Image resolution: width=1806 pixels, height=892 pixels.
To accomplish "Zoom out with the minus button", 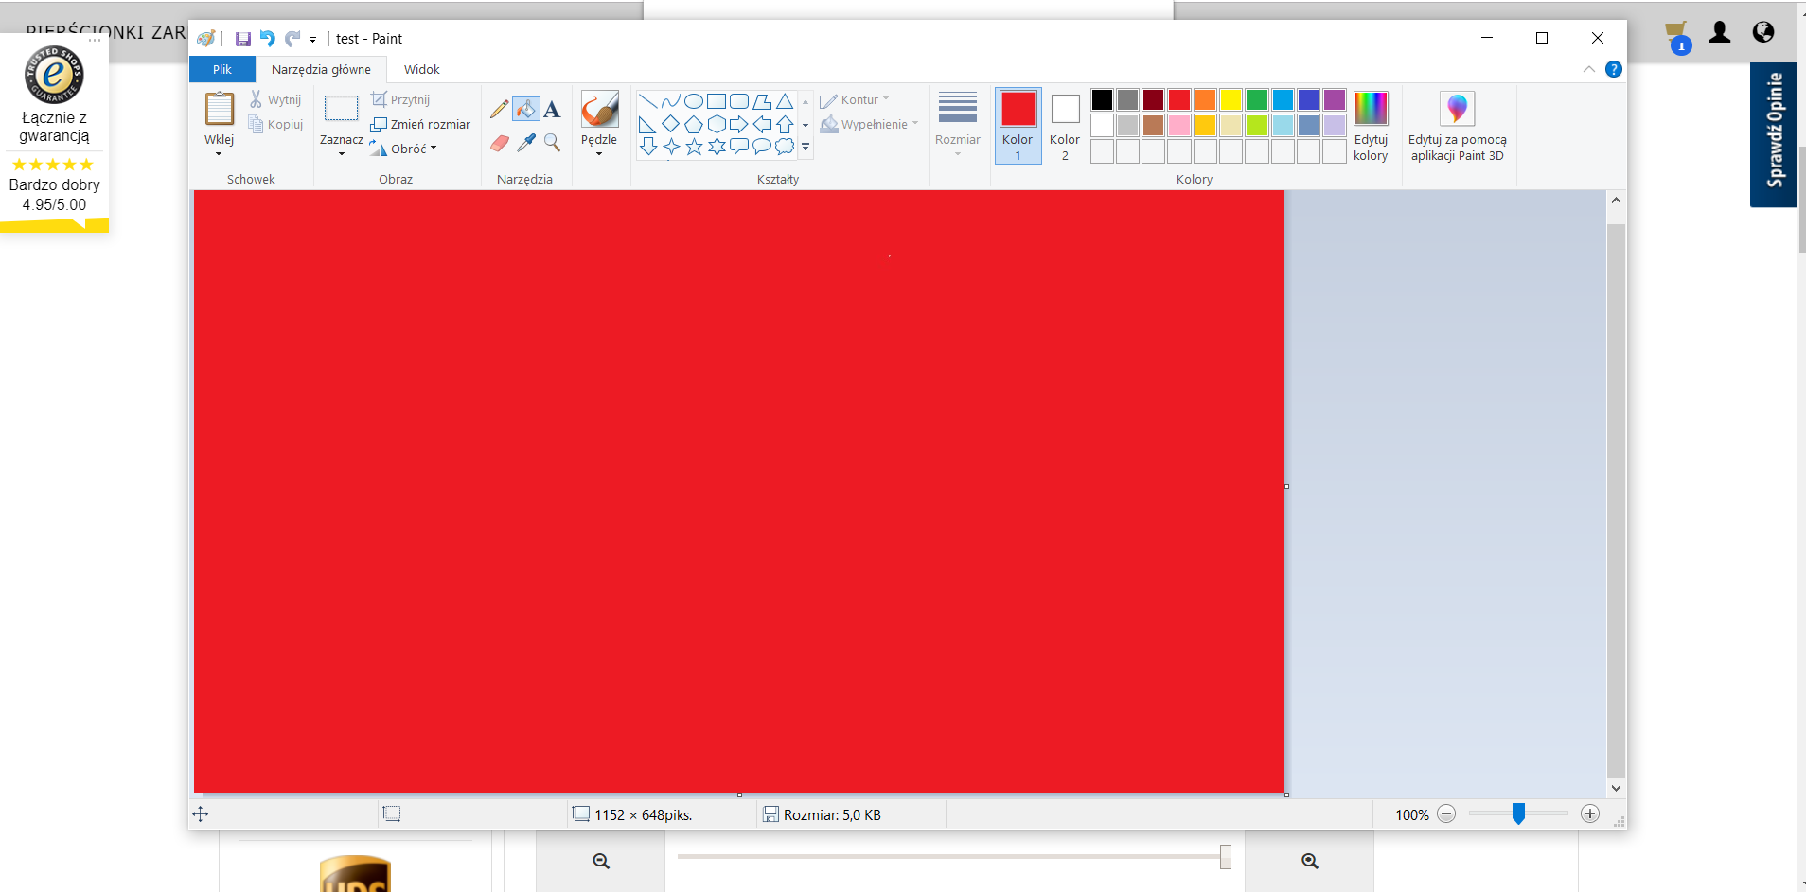I will (1446, 814).
